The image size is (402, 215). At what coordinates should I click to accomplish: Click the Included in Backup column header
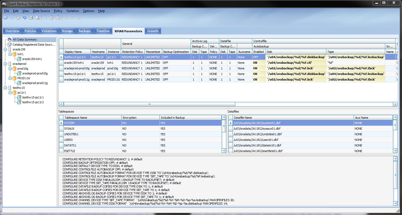pyautogui.click(x=190, y=118)
